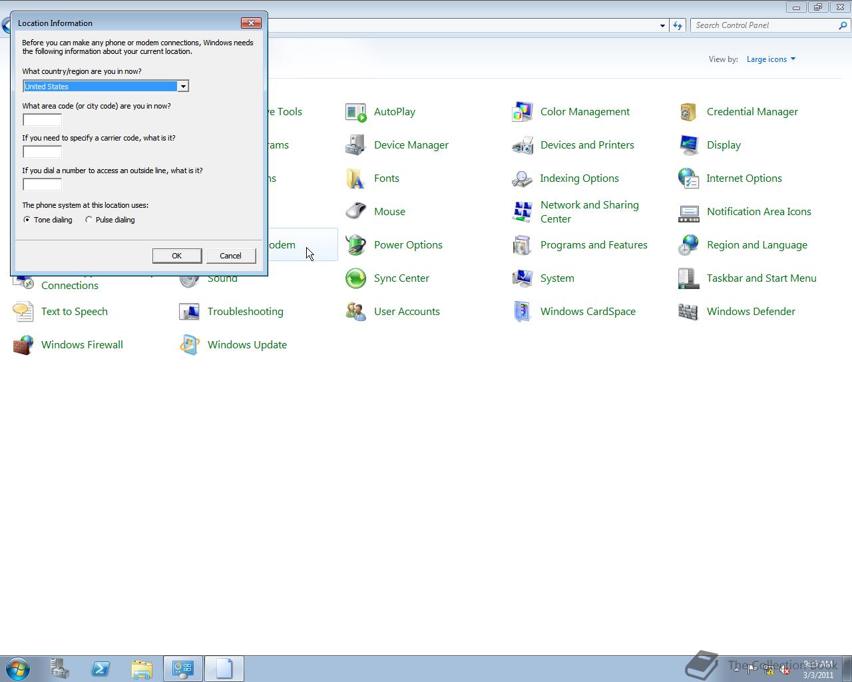Open Taskbar and Start Menu icon
Image resolution: width=852 pixels, height=682 pixels.
689,278
